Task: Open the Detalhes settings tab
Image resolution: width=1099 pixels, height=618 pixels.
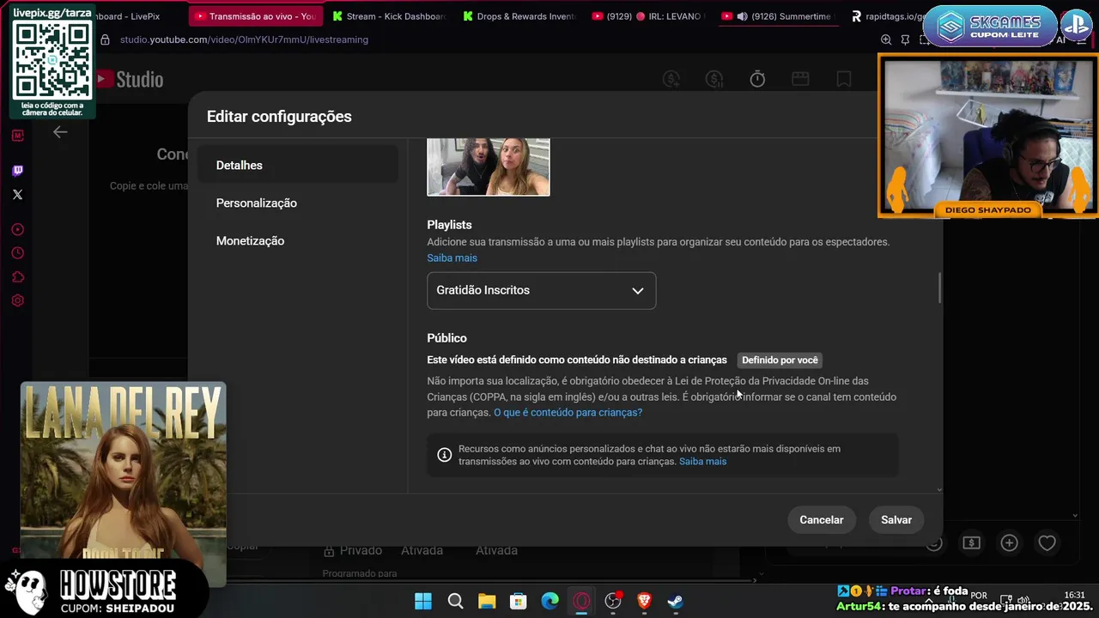Action: tap(297, 165)
